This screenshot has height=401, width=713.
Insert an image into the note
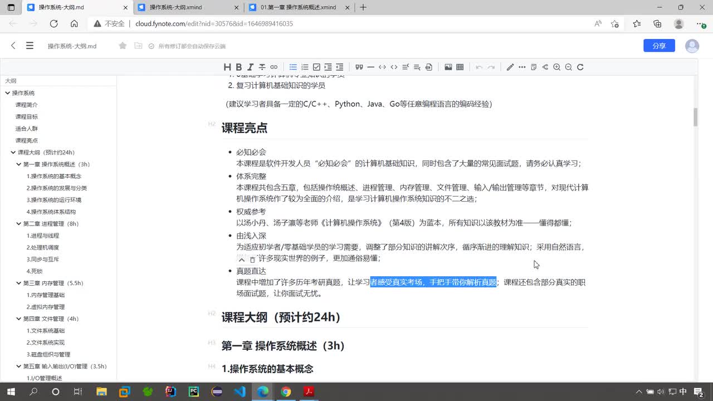pyautogui.click(x=448, y=67)
